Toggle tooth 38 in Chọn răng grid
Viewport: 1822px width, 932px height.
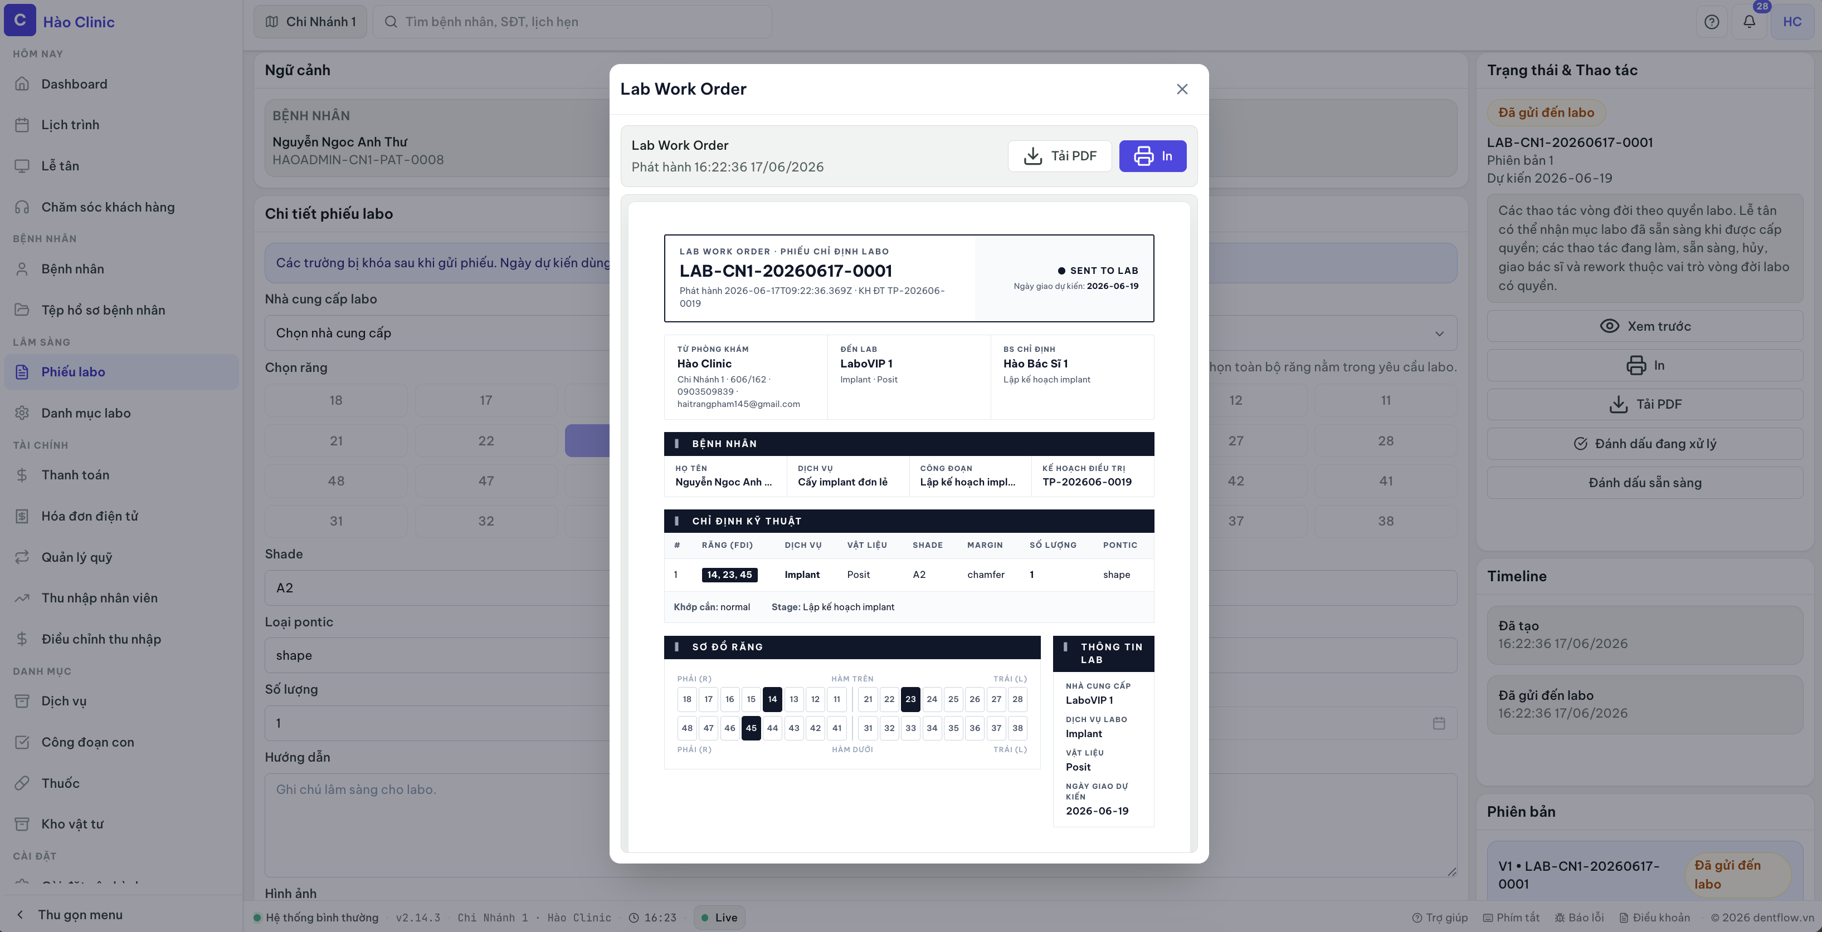coord(1386,522)
